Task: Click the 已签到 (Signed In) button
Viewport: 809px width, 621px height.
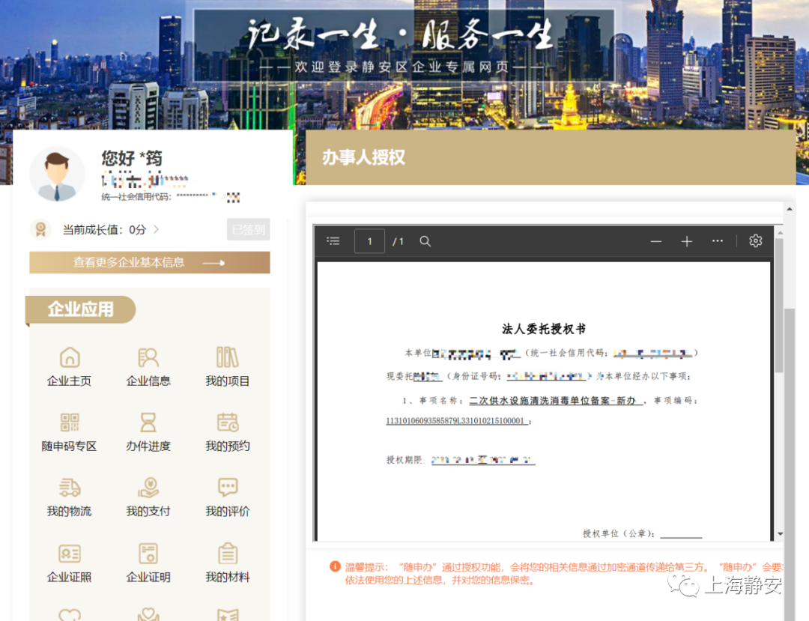Action: pyautogui.click(x=248, y=230)
